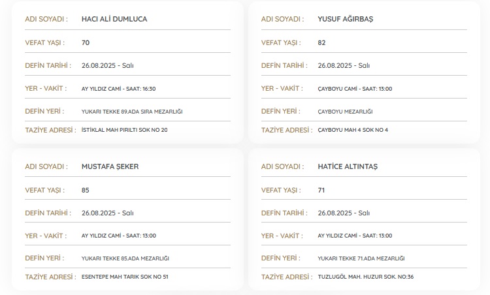Click the age value 82
The width and height of the screenshot is (490, 295).
pos(321,42)
